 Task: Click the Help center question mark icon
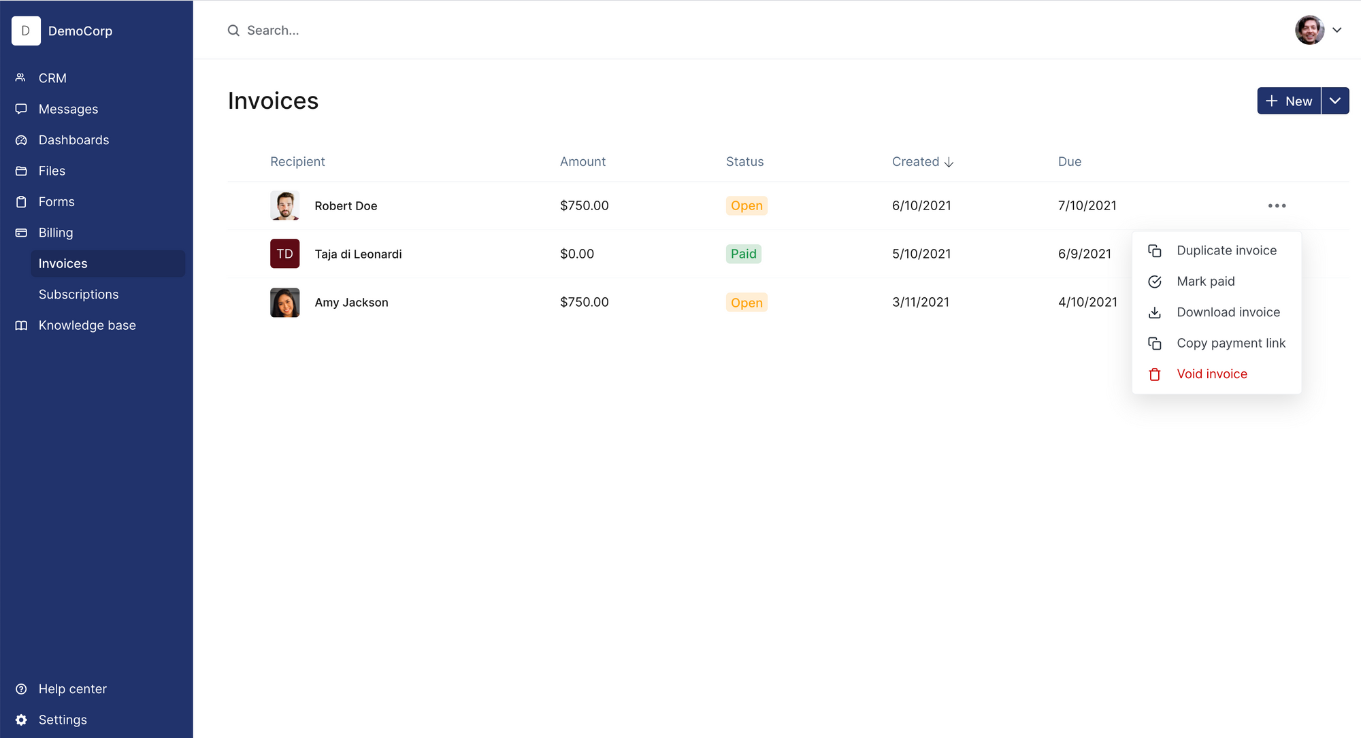tap(21, 689)
